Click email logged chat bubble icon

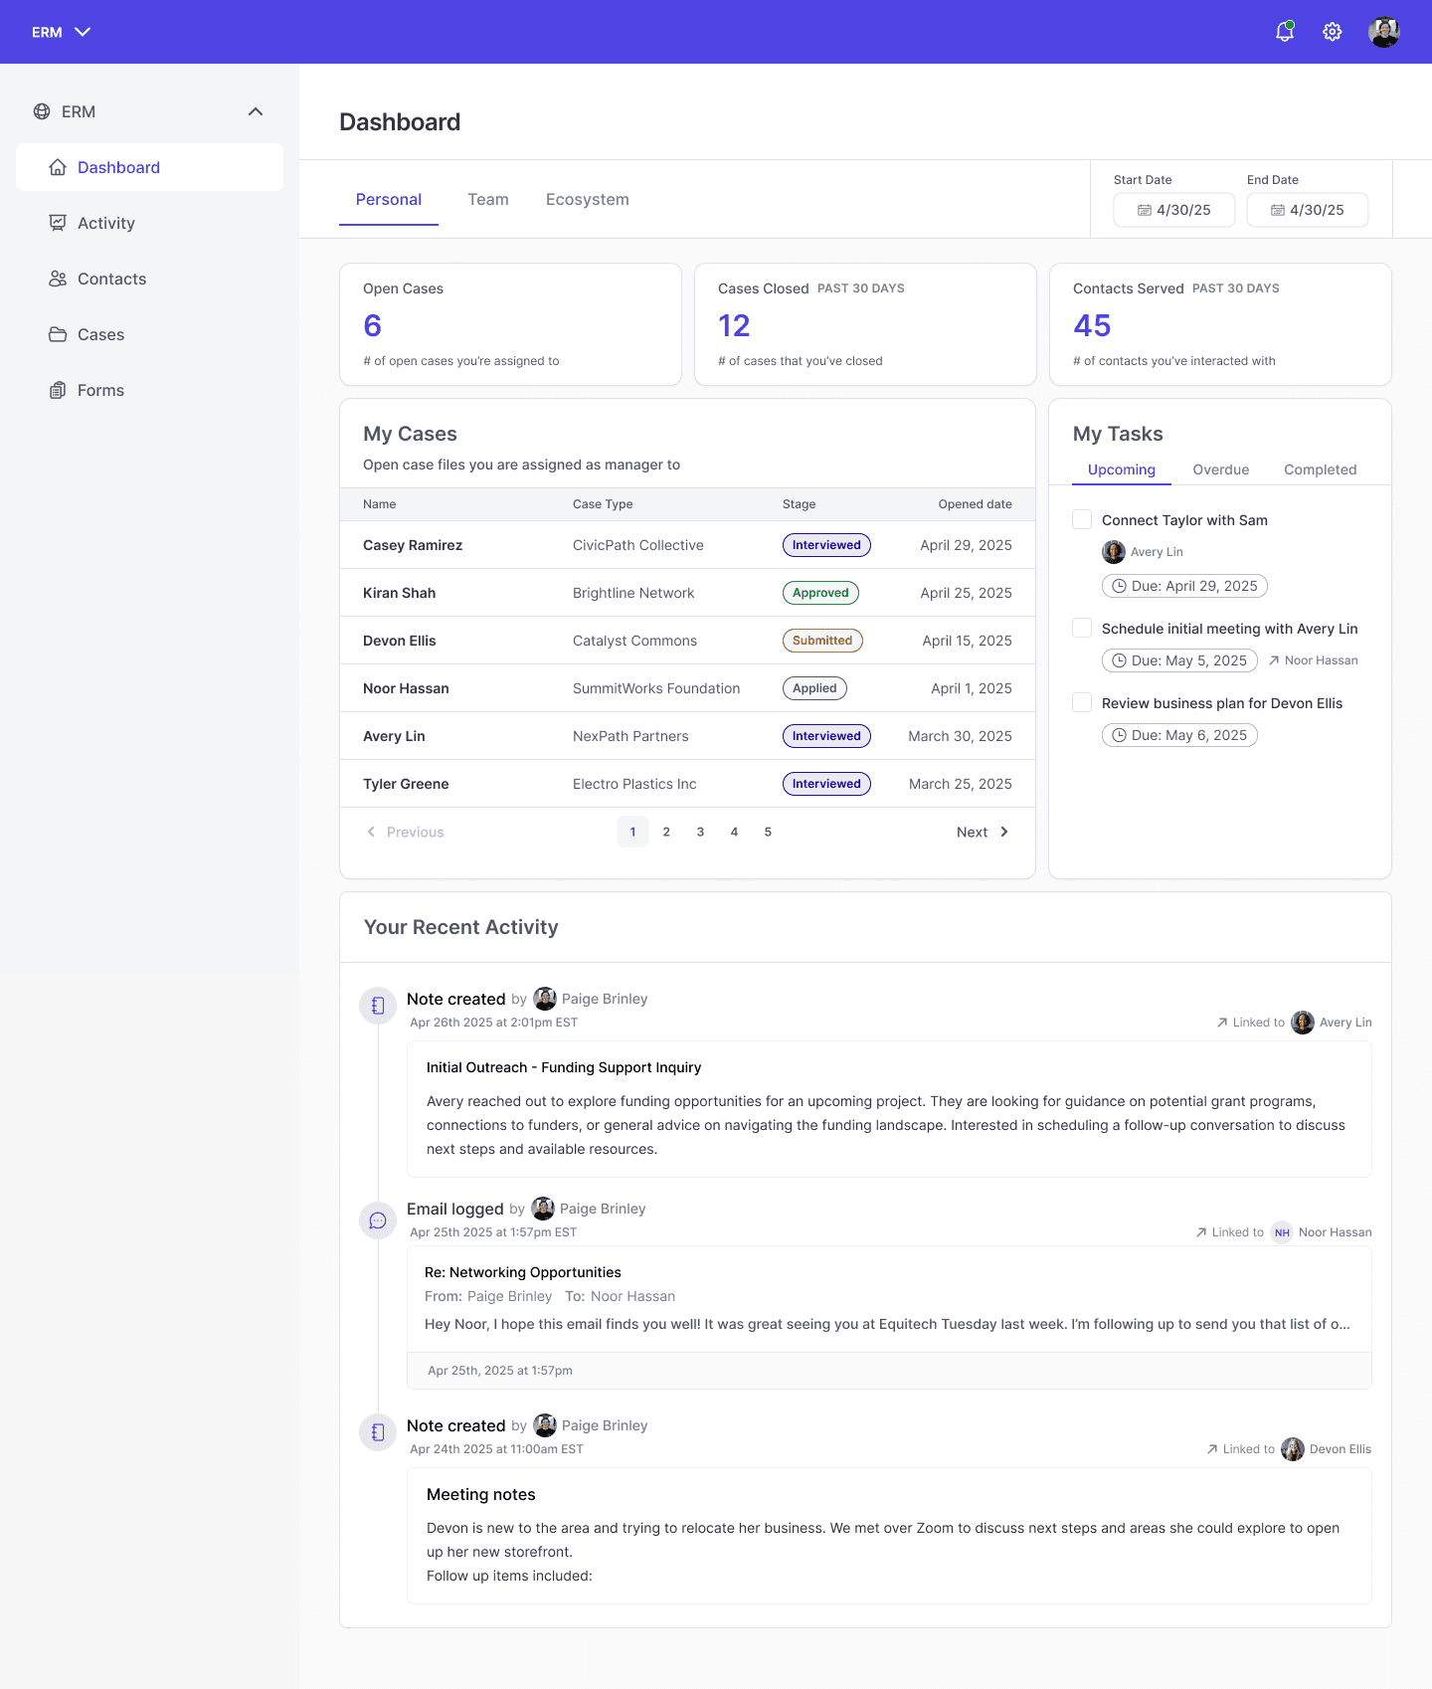coord(378,1220)
